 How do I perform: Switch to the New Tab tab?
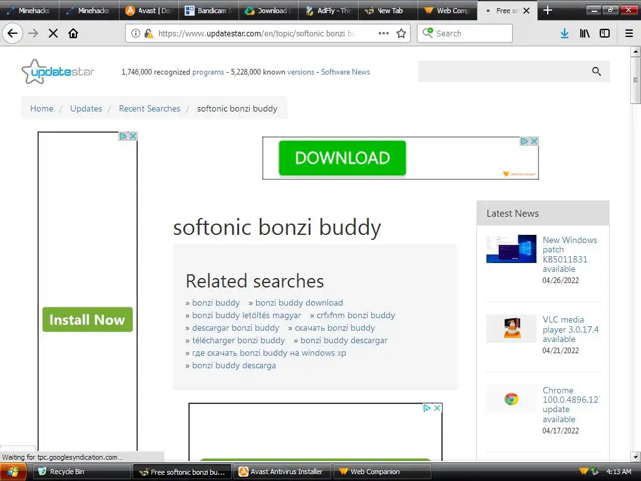(387, 11)
